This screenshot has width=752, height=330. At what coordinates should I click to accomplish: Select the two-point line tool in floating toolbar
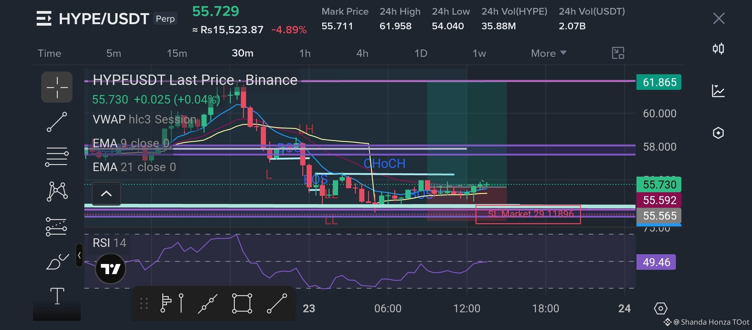pos(277,303)
